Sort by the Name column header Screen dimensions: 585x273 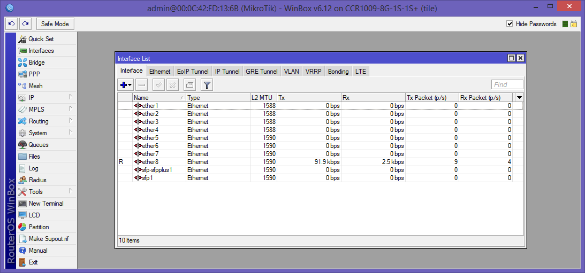[159, 98]
